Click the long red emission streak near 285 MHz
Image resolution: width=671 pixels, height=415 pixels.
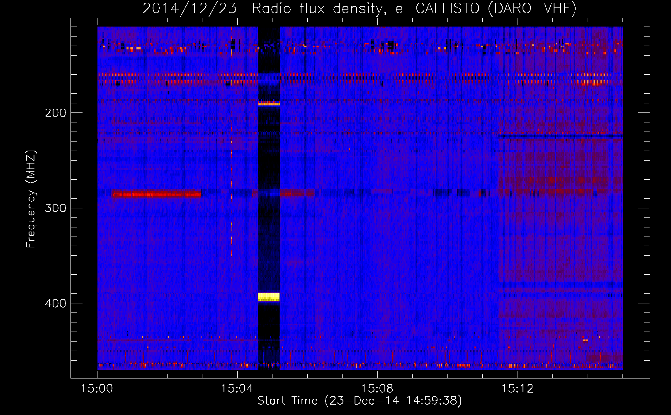click(x=157, y=194)
